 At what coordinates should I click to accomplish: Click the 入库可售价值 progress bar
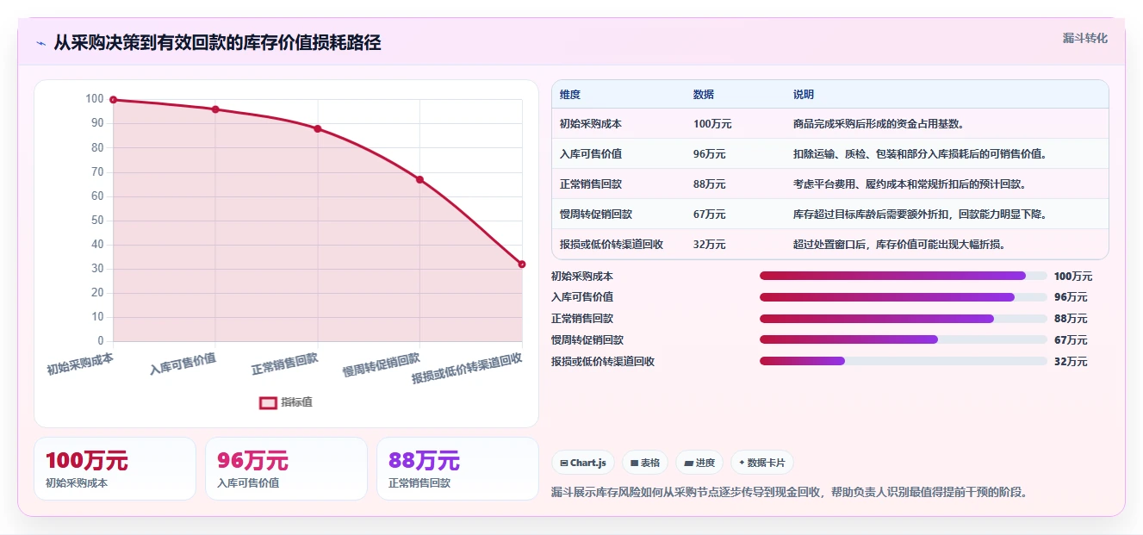pyautogui.click(x=904, y=297)
